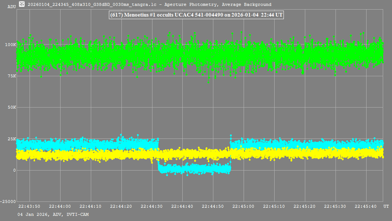Click the '04 Jan 2026, ADV, DVTI-CAM' footer text
The image size is (392, 221).
53,214
